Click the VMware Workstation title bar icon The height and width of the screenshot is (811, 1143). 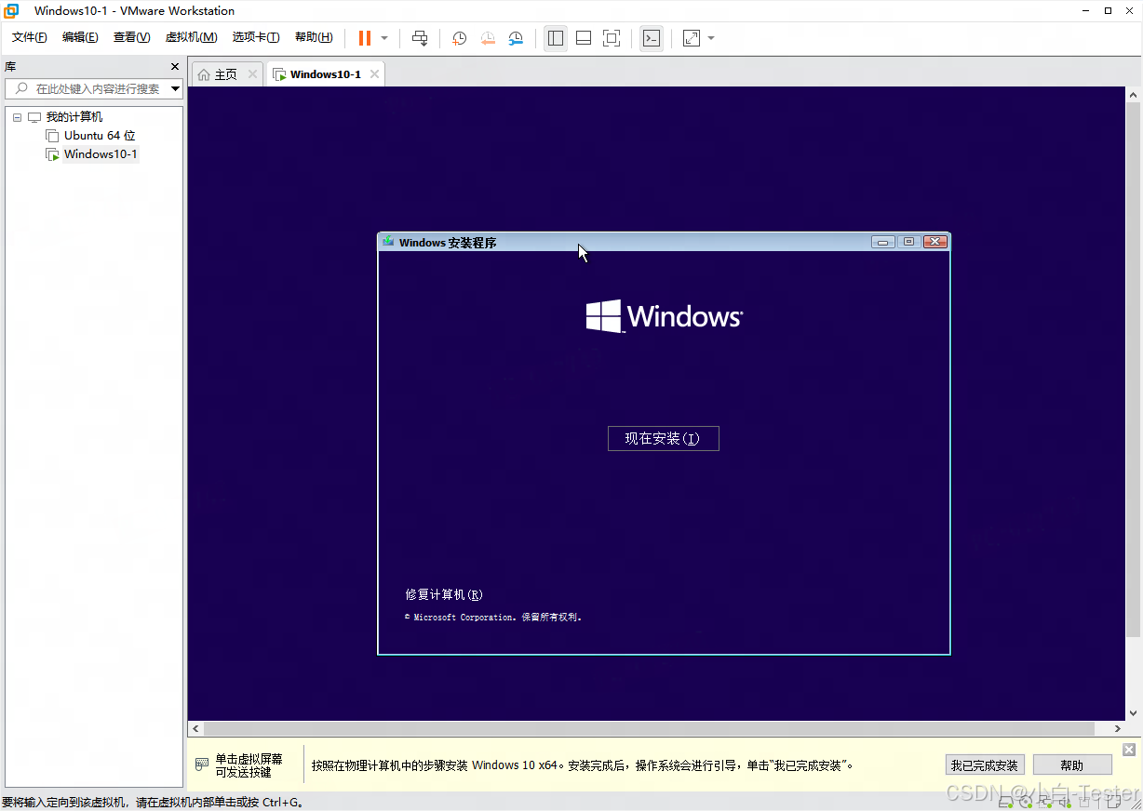pyautogui.click(x=12, y=11)
